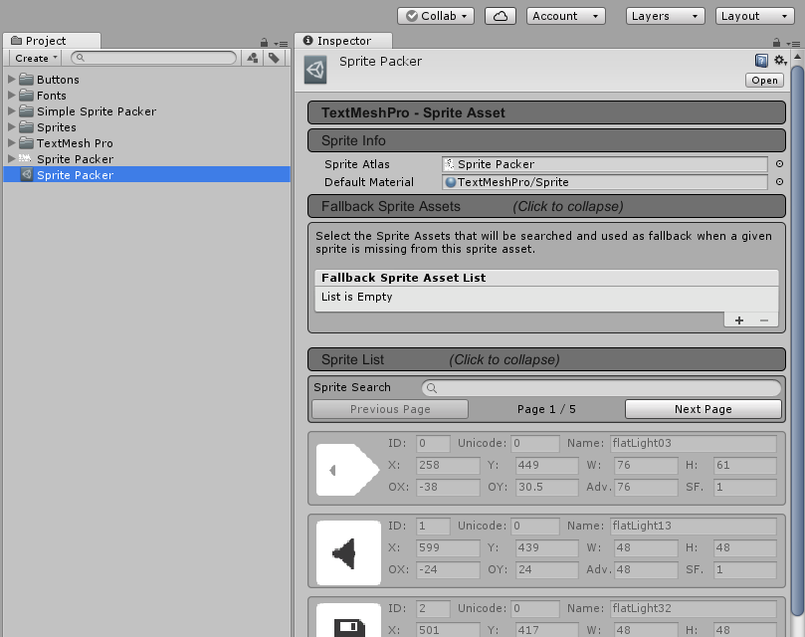The height and width of the screenshot is (637, 805).
Task: Select the flatLight32 save disk sprite thumbnail
Action: coord(348,620)
